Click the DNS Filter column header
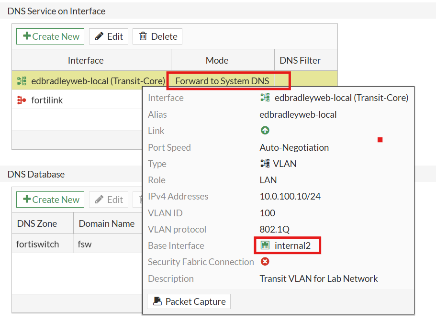Viewport: 436px width, 323px height. pyautogui.click(x=300, y=60)
